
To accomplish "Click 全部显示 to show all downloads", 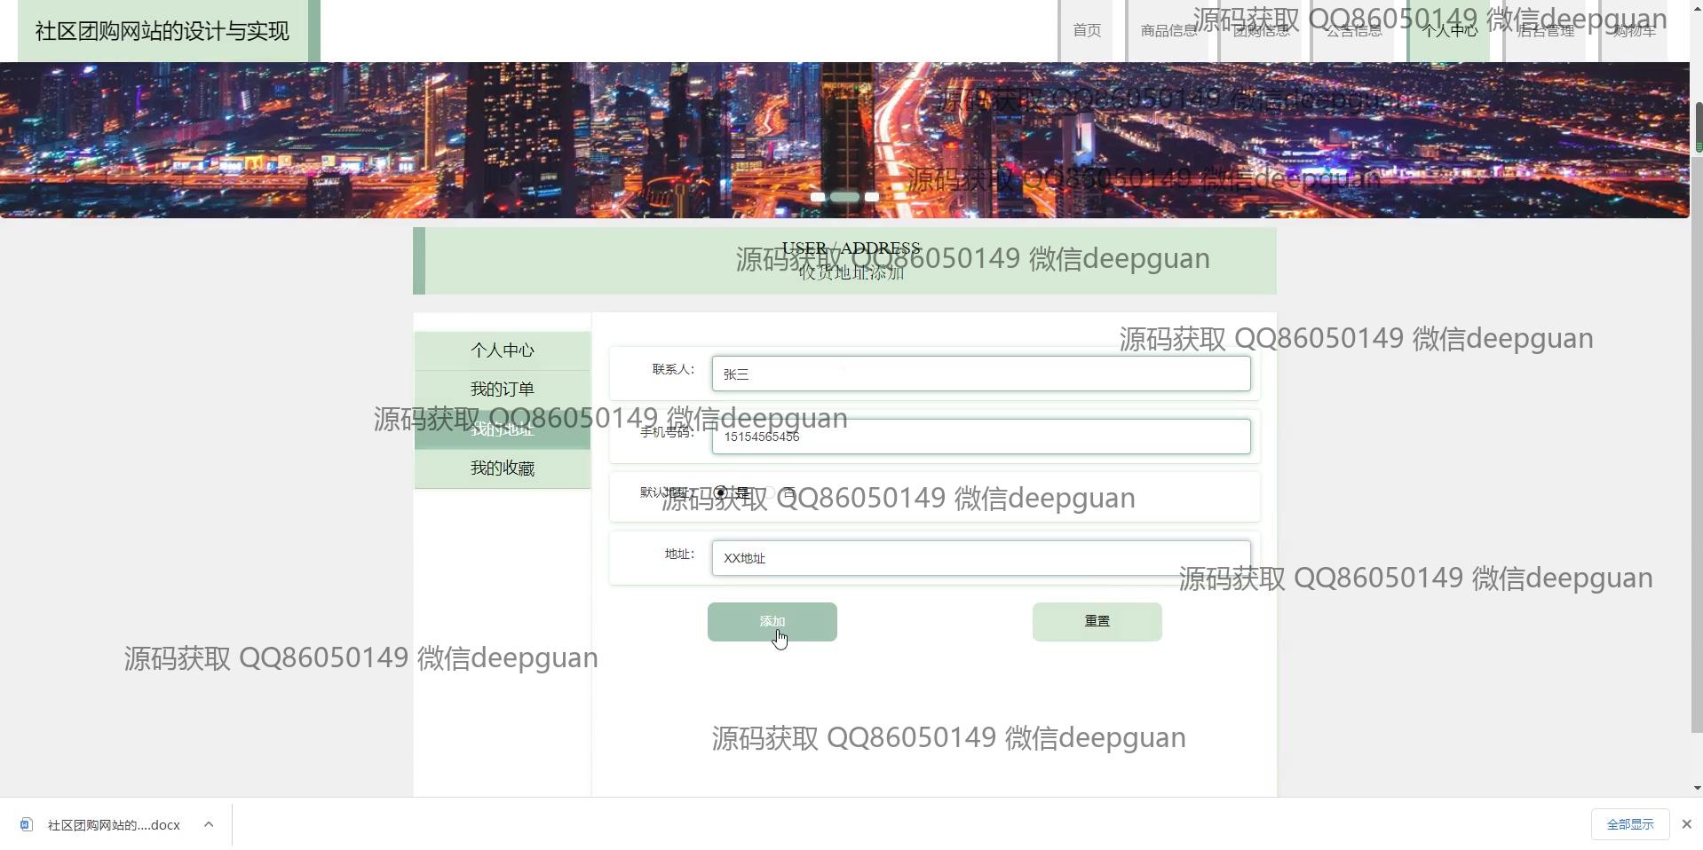I will [x=1630, y=825].
